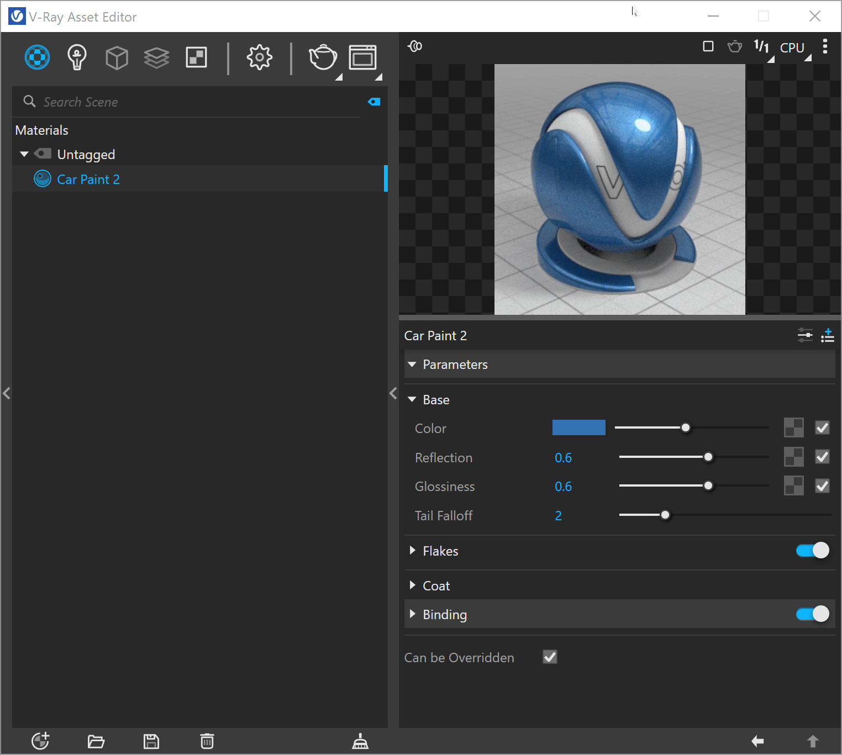Disable the Glossiness texture checkbox
This screenshot has height=755, width=842.
(x=822, y=485)
